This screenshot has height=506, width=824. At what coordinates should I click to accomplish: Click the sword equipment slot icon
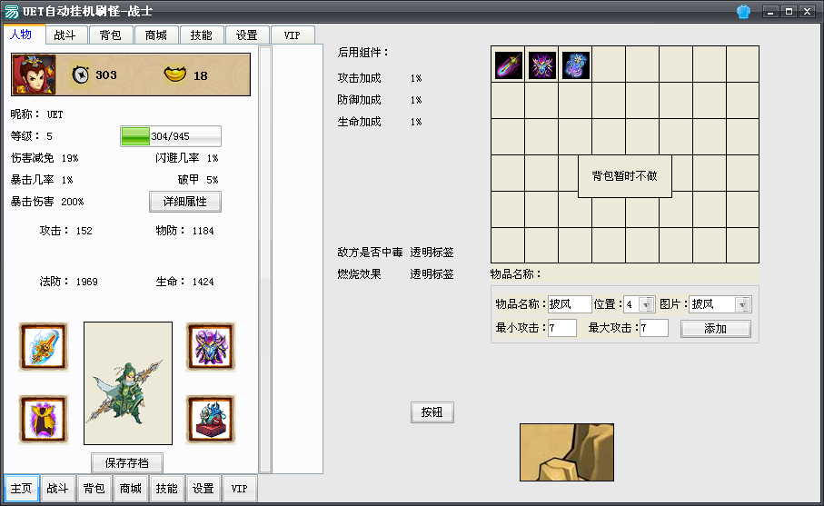pos(44,347)
